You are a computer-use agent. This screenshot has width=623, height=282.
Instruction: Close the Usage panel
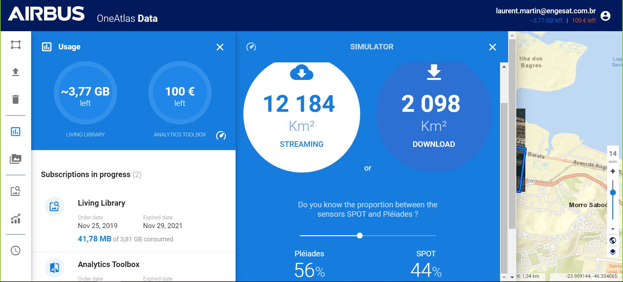pyautogui.click(x=220, y=47)
